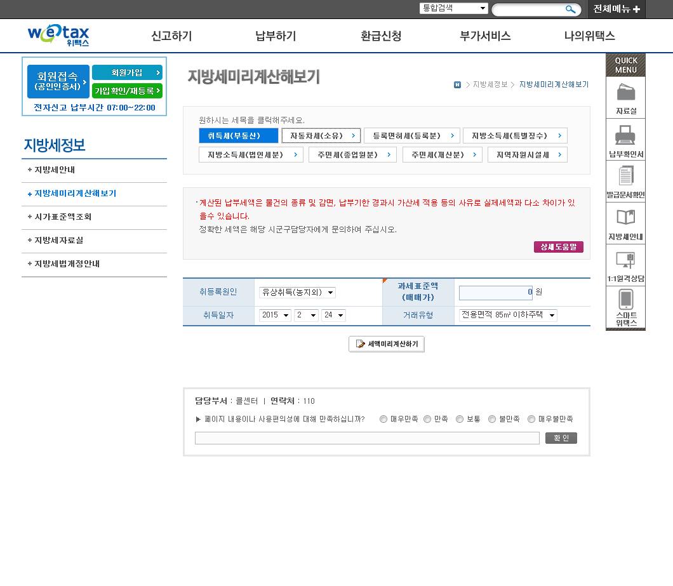The image size is (673, 586).
Task: Click 가입확인/재등록 button
Action: point(127,91)
